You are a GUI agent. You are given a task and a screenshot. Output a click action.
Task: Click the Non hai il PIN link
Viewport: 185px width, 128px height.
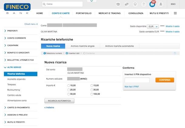click(x=132, y=87)
